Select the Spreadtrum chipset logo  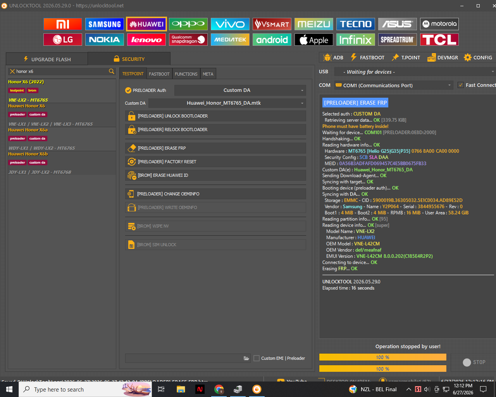coord(398,40)
